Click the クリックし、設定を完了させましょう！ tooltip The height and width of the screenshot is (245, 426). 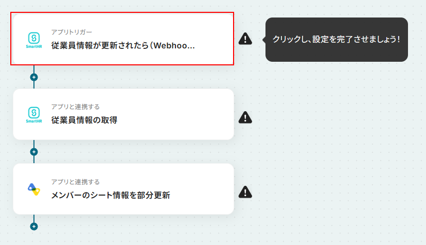pyautogui.click(x=336, y=40)
